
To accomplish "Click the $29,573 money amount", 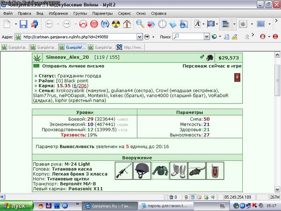I will 229,58.
